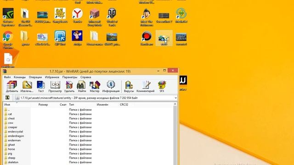Click the Добавить toolbar icon in WinRAR

(x=12, y=87)
